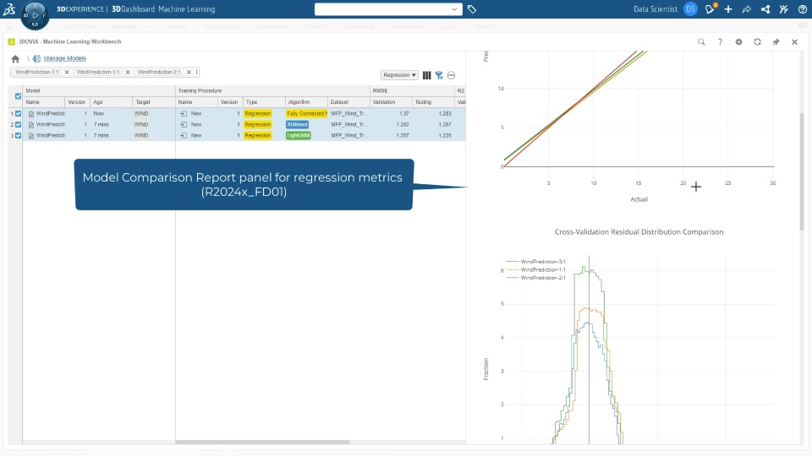This screenshot has height=456, width=812.
Task: Toggle WindPrediction-2:1 legend entry
Action: point(536,278)
